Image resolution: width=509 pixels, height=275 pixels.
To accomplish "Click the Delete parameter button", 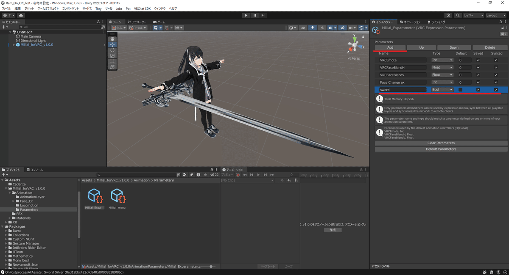I will coord(490,47).
